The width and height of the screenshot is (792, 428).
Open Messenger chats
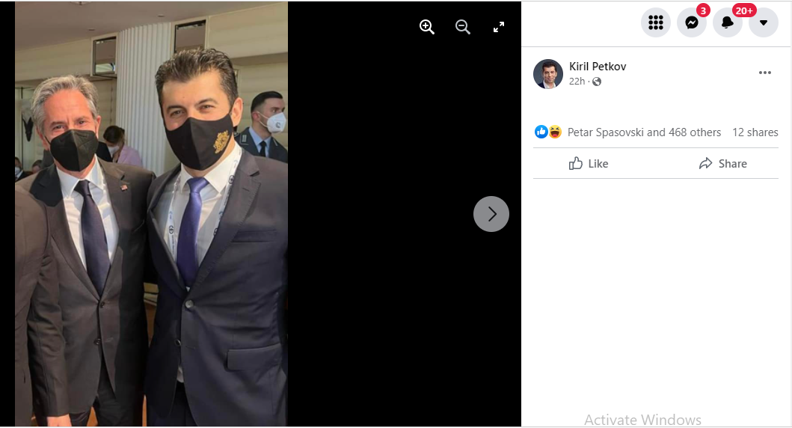tap(692, 22)
